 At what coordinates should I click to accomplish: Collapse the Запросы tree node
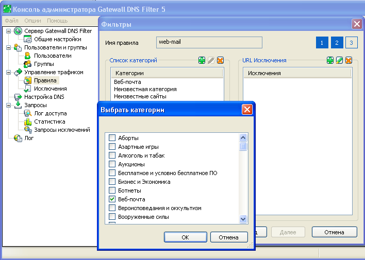point(8,105)
